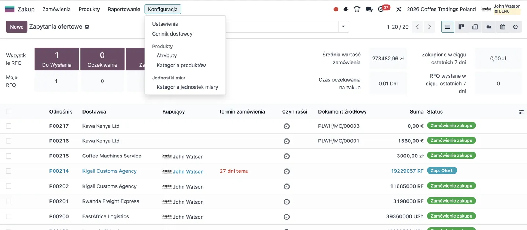Open the conversations chat bubbles icon
The width and height of the screenshot is (527, 230).
point(369,9)
